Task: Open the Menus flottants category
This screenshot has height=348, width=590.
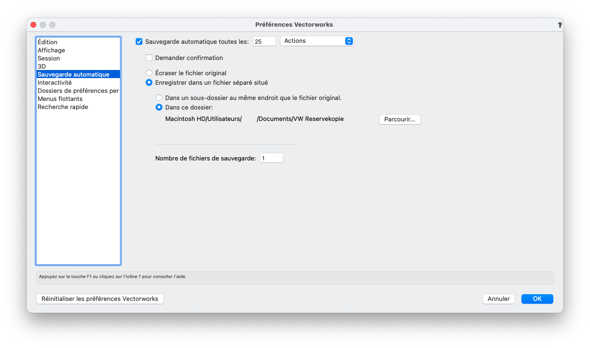Action: pyautogui.click(x=78, y=99)
